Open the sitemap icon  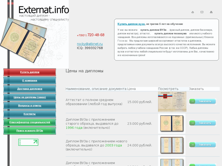tap(211, 12)
